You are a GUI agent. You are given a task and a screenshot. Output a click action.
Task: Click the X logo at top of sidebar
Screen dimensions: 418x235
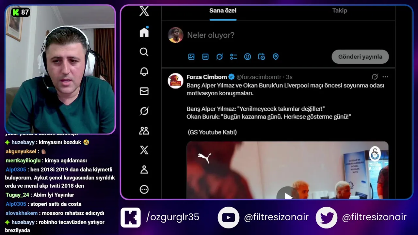coord(144,11)
